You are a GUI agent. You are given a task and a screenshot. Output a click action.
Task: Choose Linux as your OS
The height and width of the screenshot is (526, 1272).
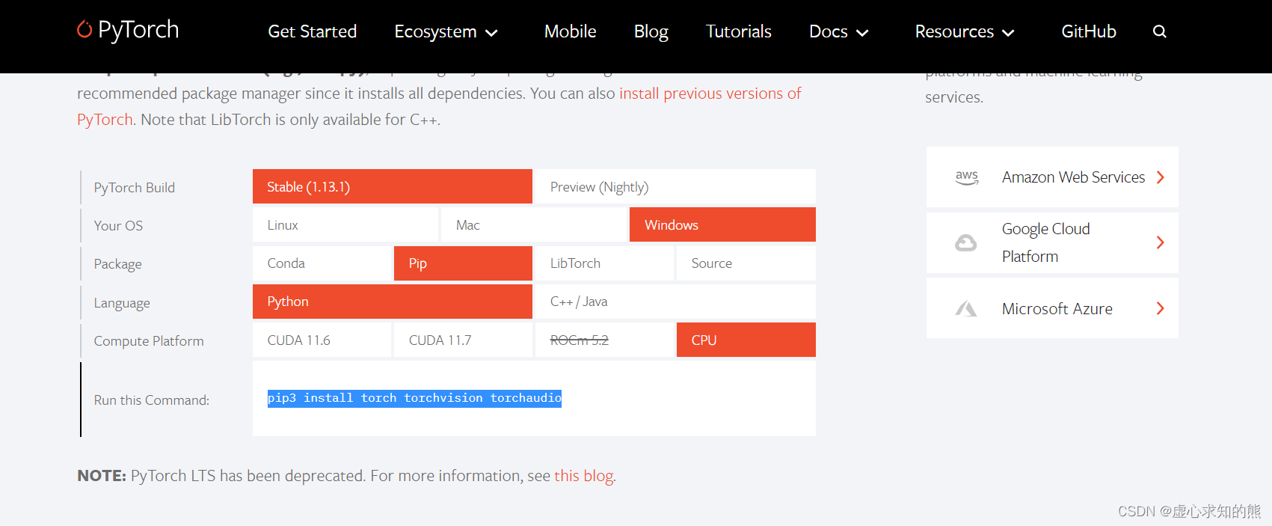point(345,224)
